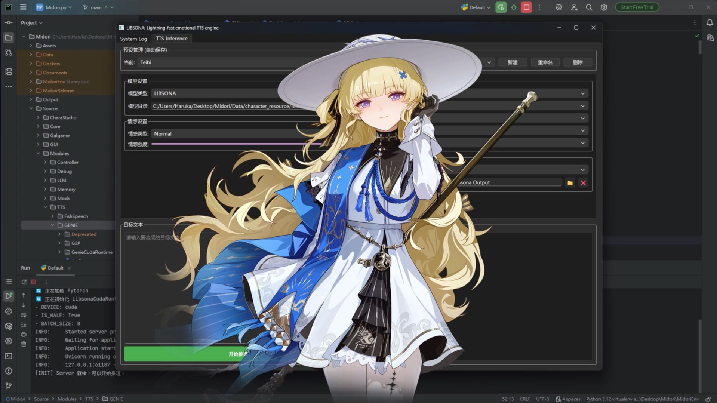Open the main branch dropdown

(x=98, y=7)
